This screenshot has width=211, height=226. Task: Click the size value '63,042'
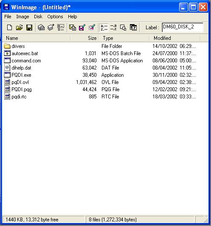pos(90,68)
